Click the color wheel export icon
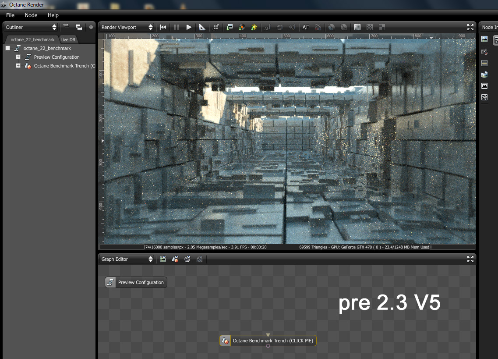This screenshot has width=498, height=359. (x=242, y=27)
